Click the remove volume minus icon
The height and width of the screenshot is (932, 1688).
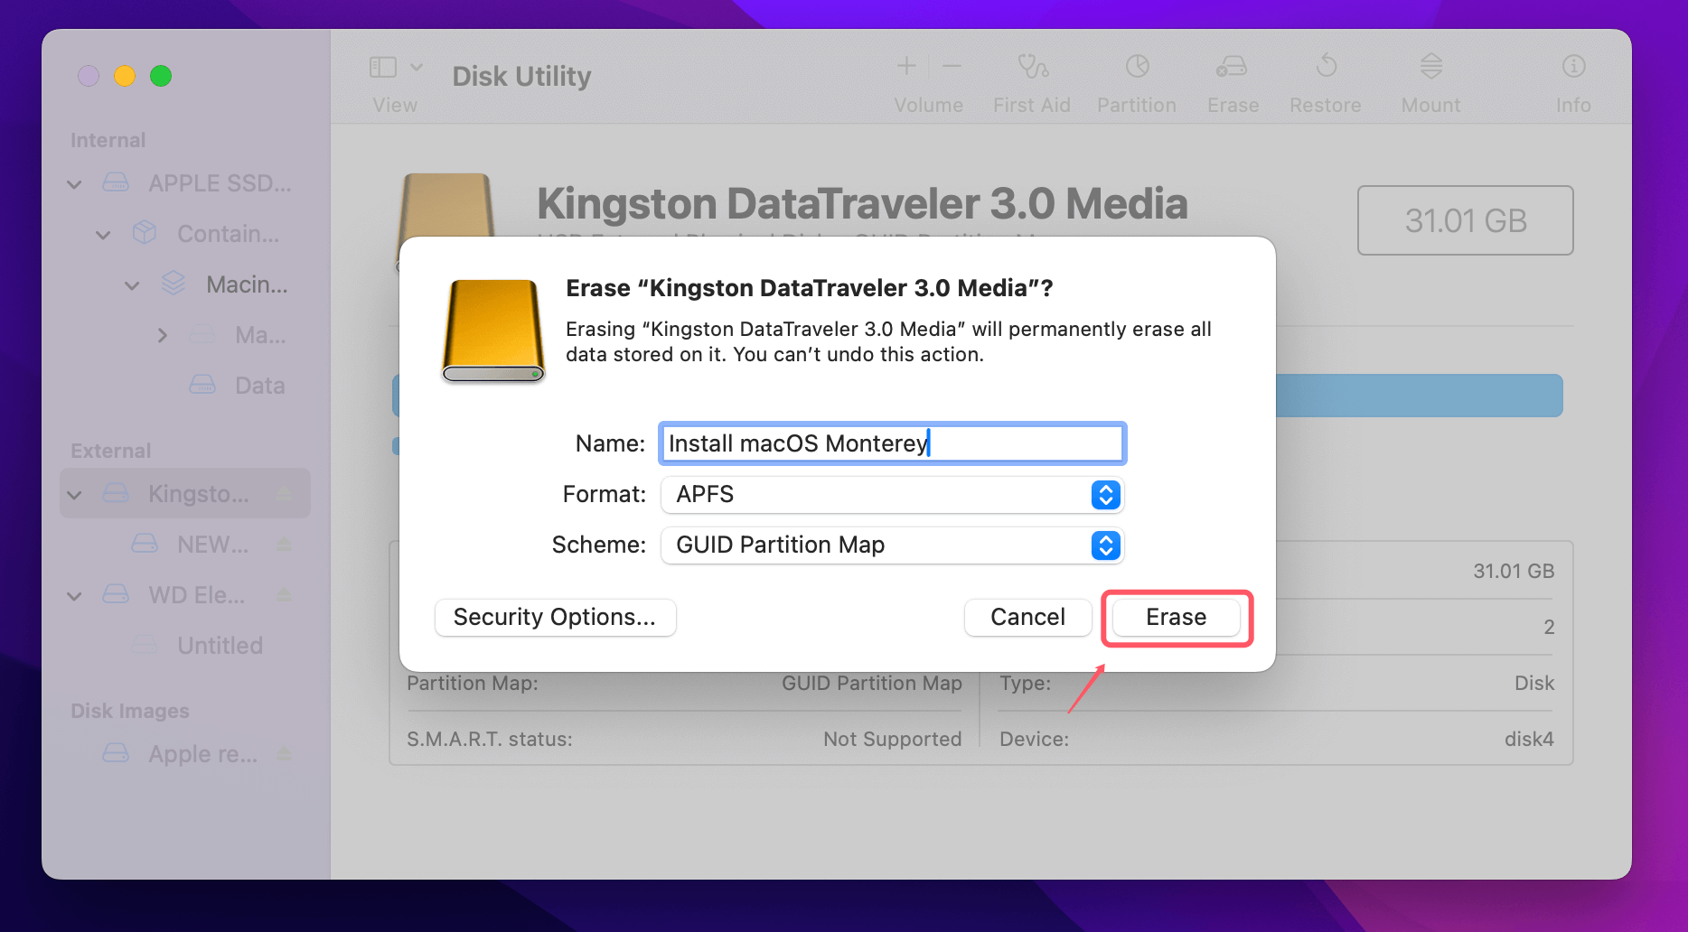pos(951,65)
